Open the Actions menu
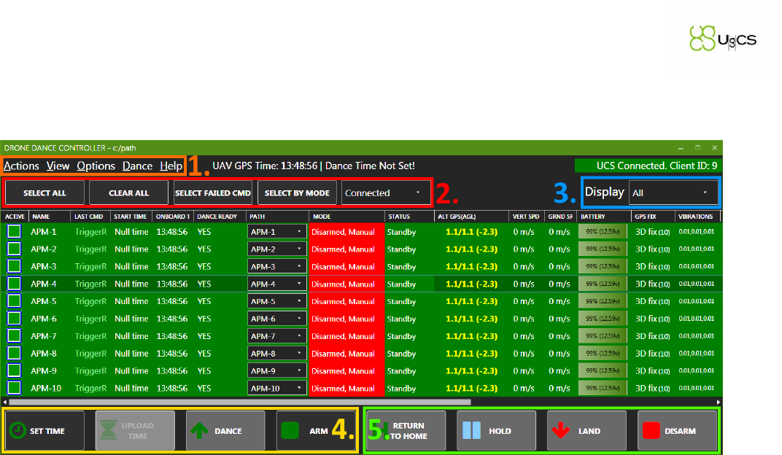782x455 pixels. (21, 166)
